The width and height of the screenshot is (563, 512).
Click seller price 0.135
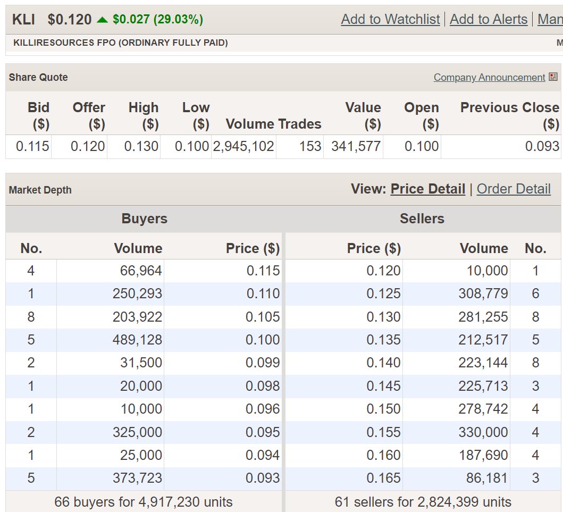click(x=383, y=340)
